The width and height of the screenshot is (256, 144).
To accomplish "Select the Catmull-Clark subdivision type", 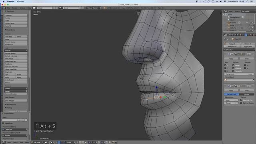I will coord(231,94).
